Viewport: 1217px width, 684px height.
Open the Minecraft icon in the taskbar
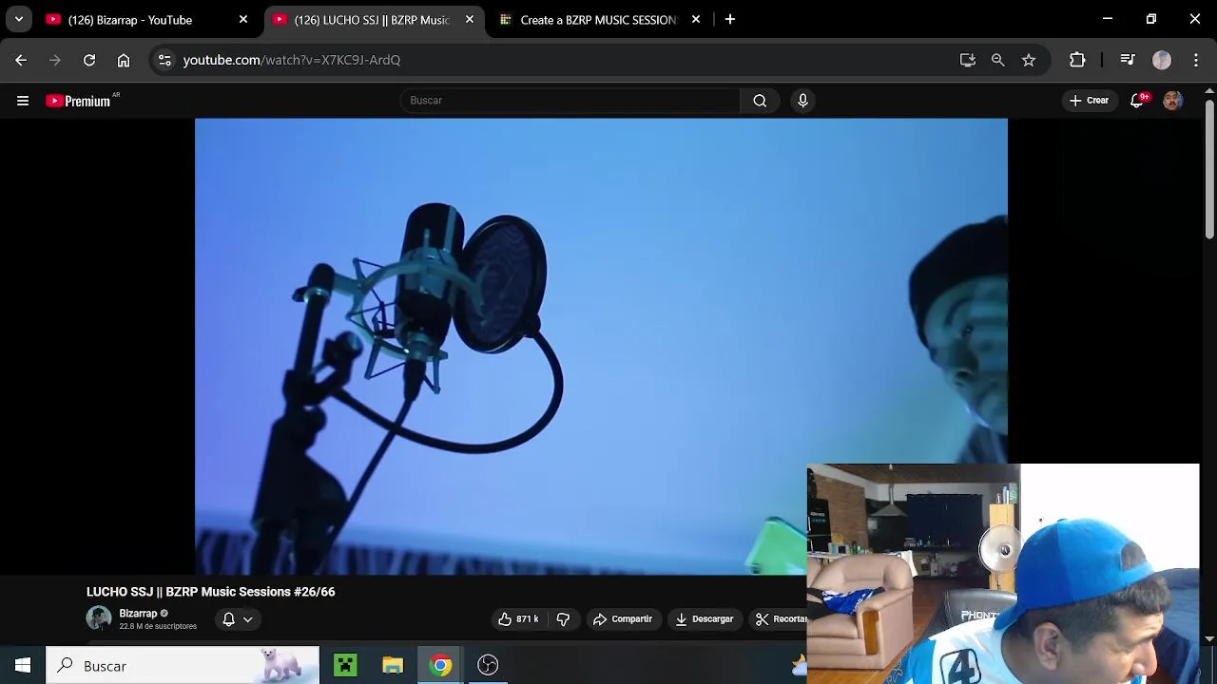pyautogui.click(x=345, y=665)
